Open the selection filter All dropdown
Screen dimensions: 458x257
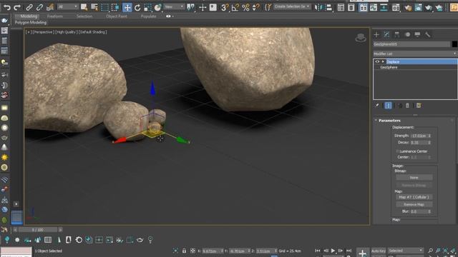67,6
